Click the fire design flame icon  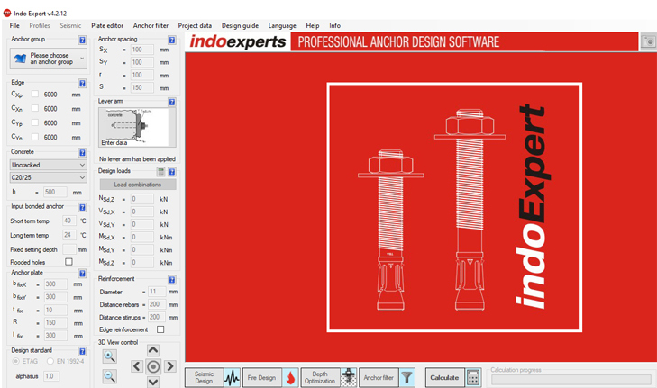pyautogui.click(x=290, y=378)
